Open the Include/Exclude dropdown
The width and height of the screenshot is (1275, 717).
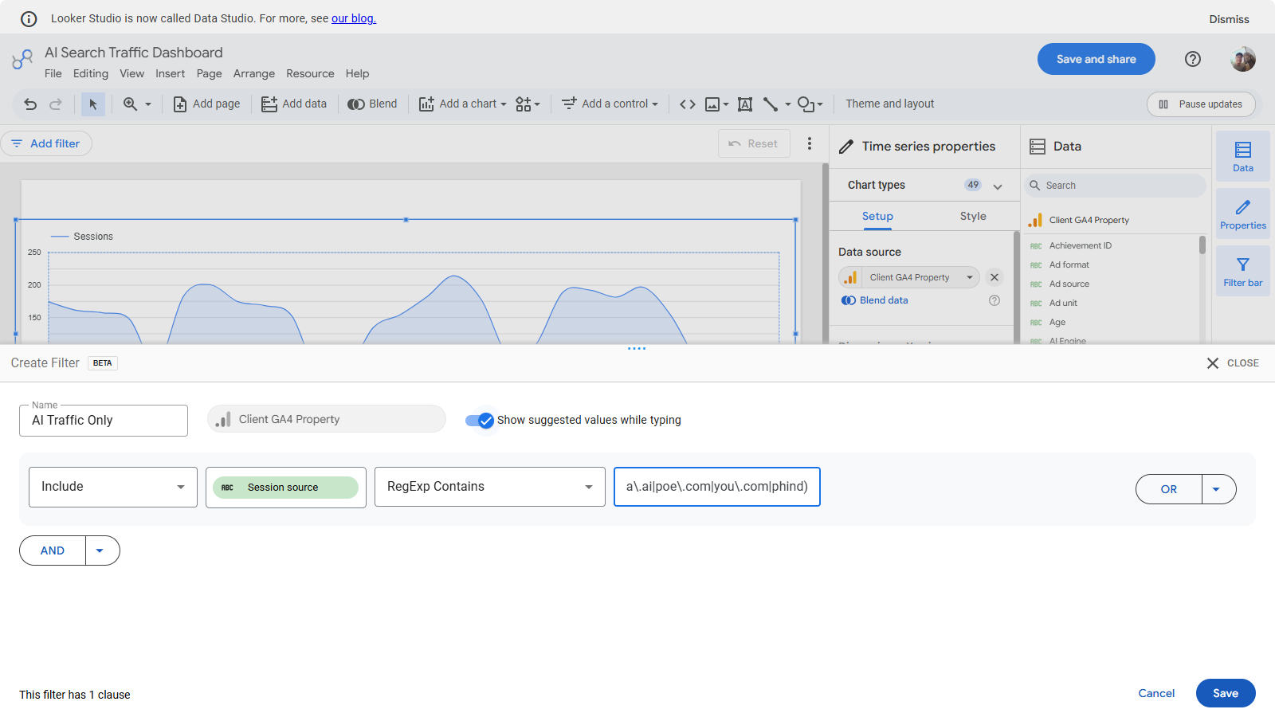tap(113, 487)
